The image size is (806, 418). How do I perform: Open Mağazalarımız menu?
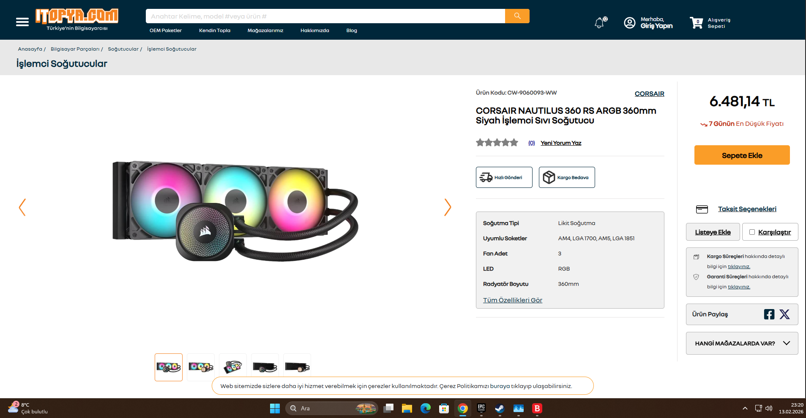(265, 30)
